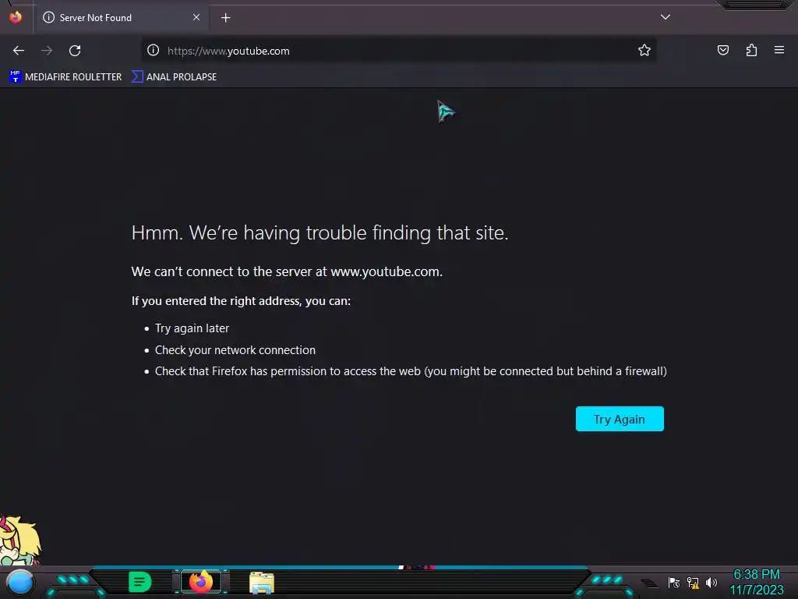The width and height of the screenshot is (798, 599).
Task: Reload the current page
Action: coord(75,51)
